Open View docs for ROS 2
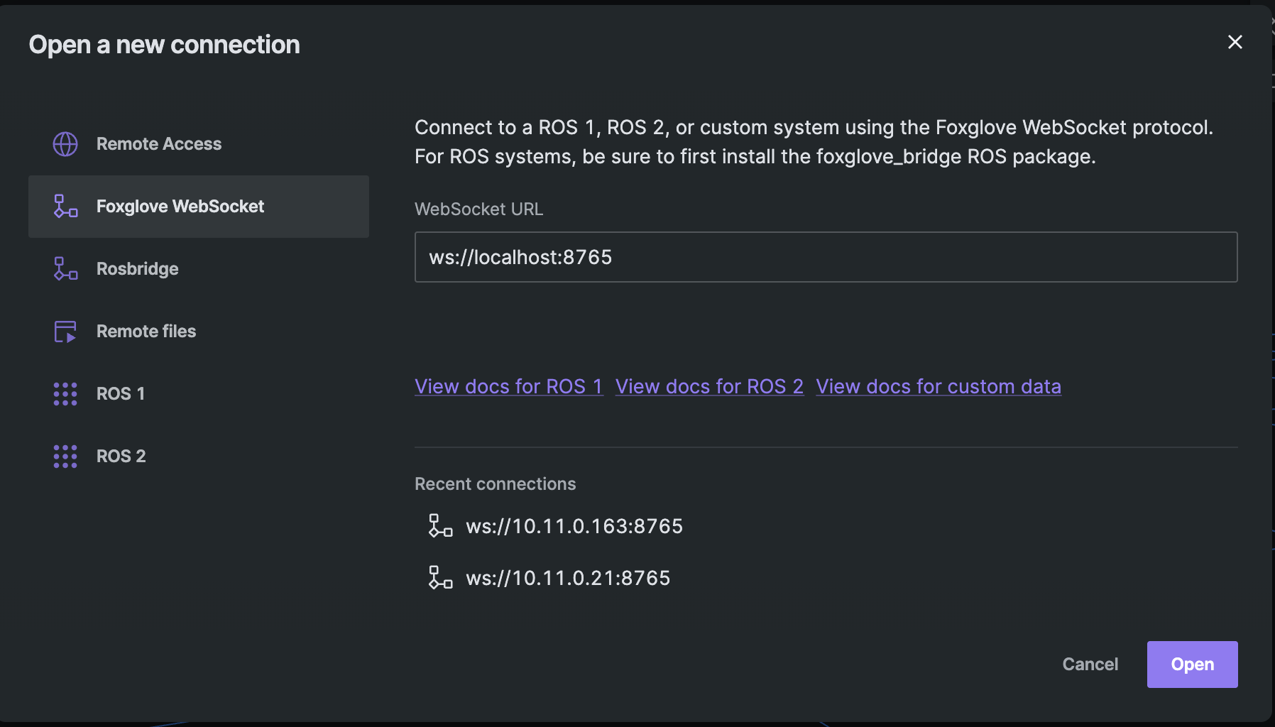The height and width of the screenshot is (727, 1275). [710, 386]
